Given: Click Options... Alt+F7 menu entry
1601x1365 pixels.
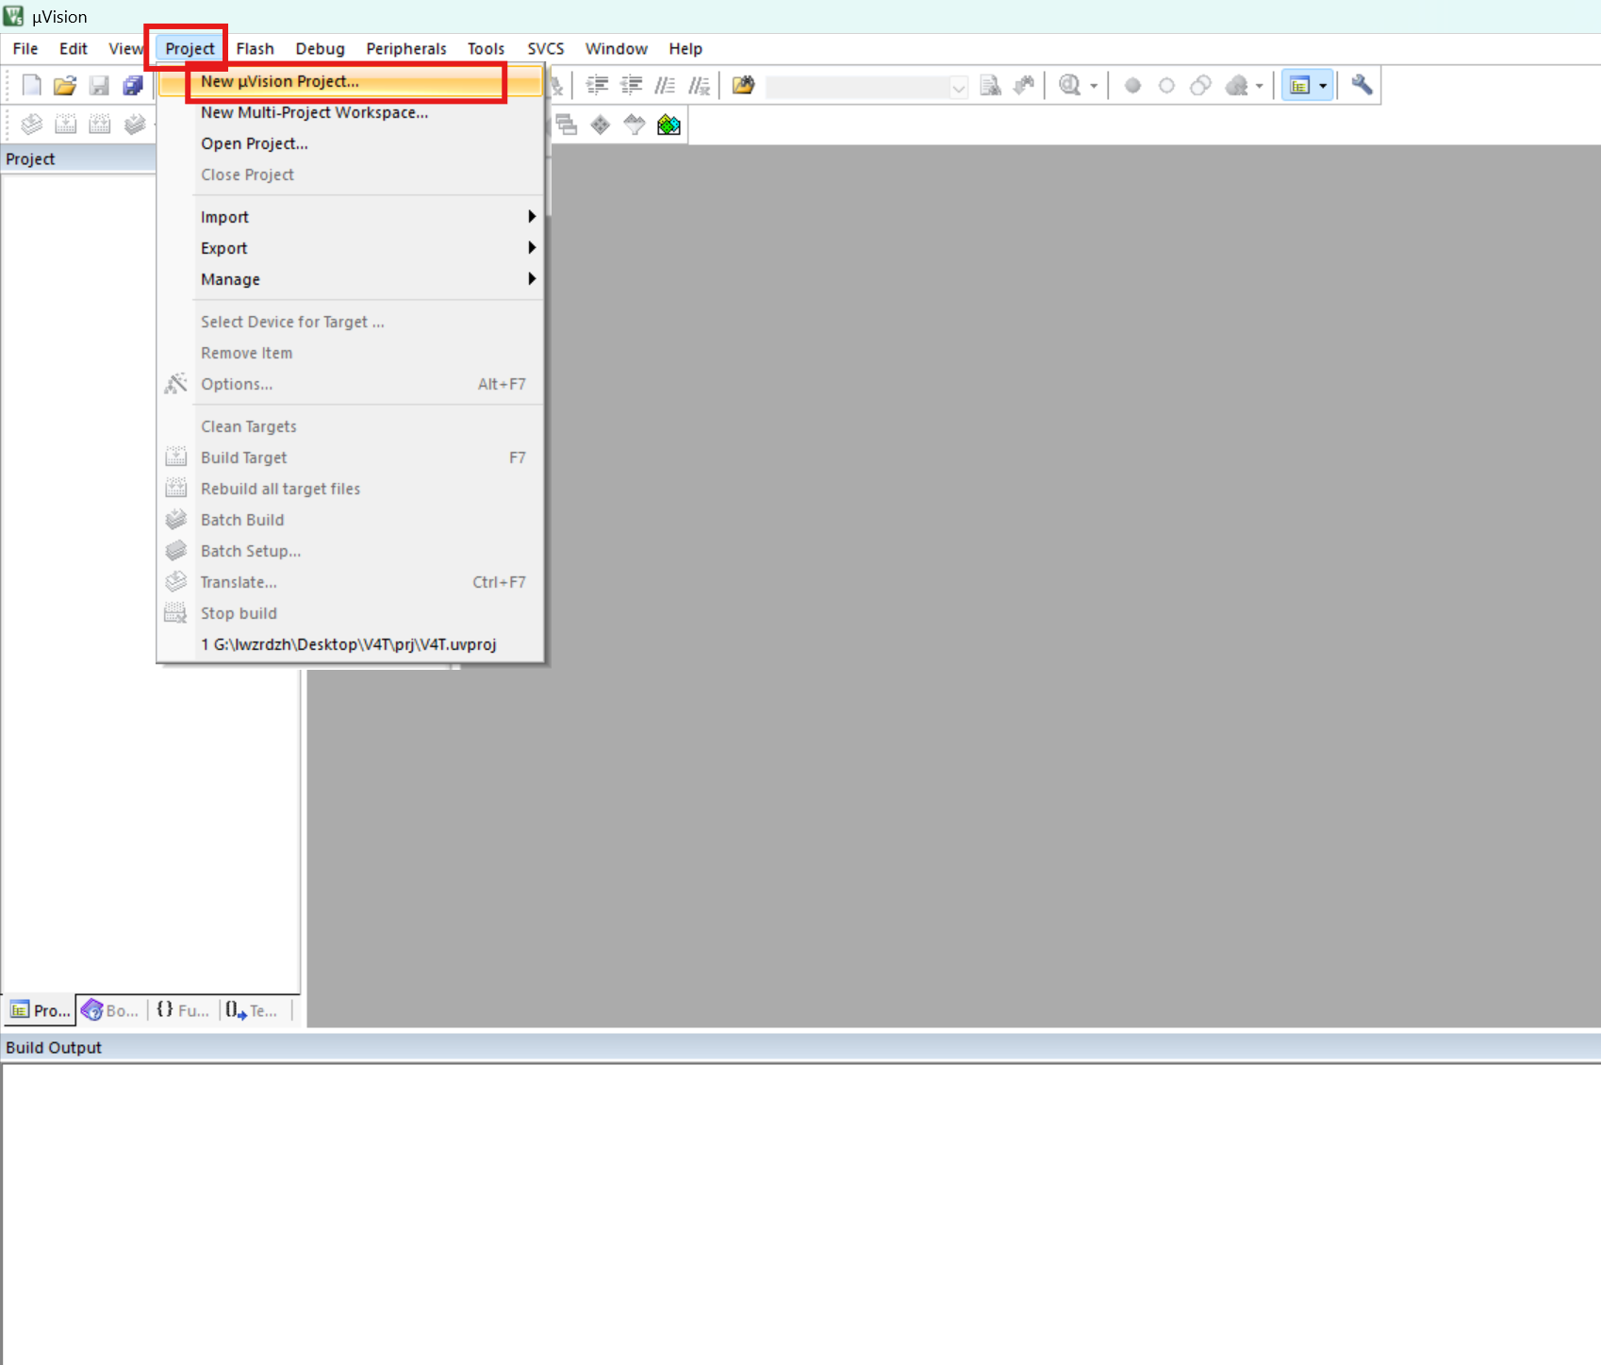Looking at the screenshot, I should (x=351, y=384).
